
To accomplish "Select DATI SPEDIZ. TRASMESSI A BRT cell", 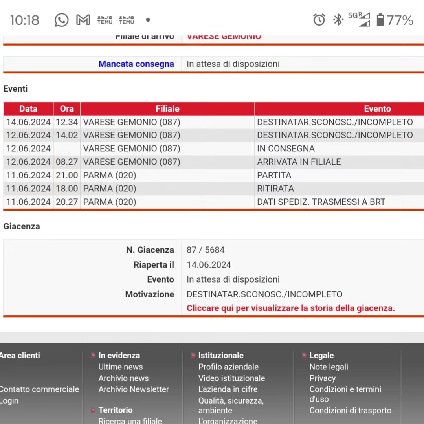I will tap(340, 202).
